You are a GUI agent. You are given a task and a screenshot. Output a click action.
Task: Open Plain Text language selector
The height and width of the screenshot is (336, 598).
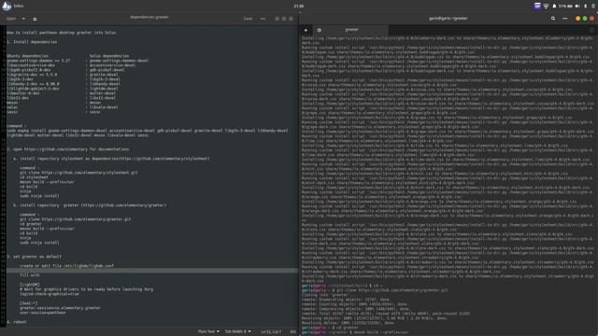pos(208,332)
